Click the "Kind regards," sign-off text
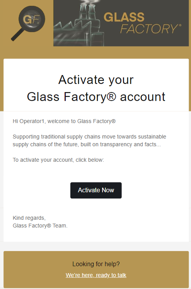The image size is (191, 289). (x=29, y=218)
